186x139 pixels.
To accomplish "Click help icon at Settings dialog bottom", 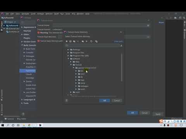I will click(23, 114).
